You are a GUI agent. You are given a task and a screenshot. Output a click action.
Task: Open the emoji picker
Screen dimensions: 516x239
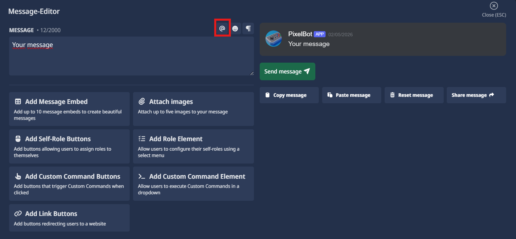(x=235, y=28)
